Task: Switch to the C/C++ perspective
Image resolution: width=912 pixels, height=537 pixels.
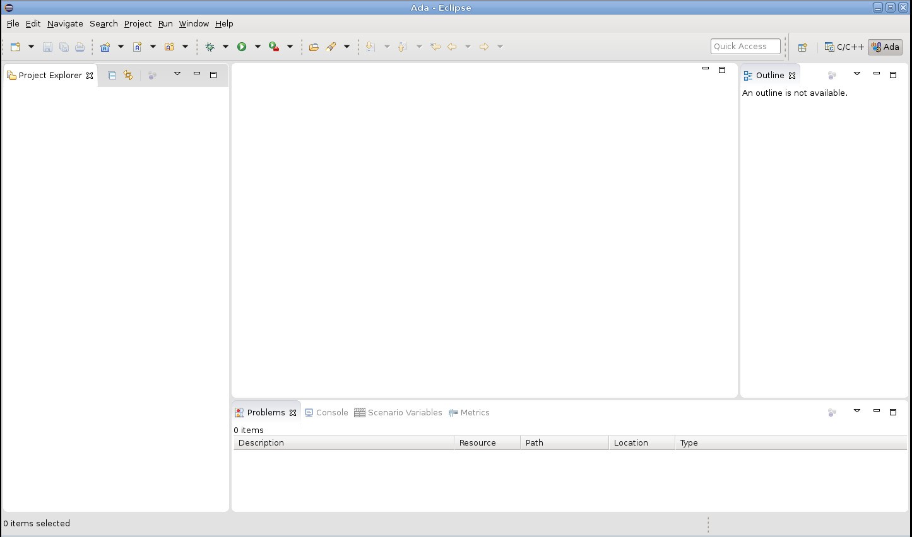Action: click(844, 46)
